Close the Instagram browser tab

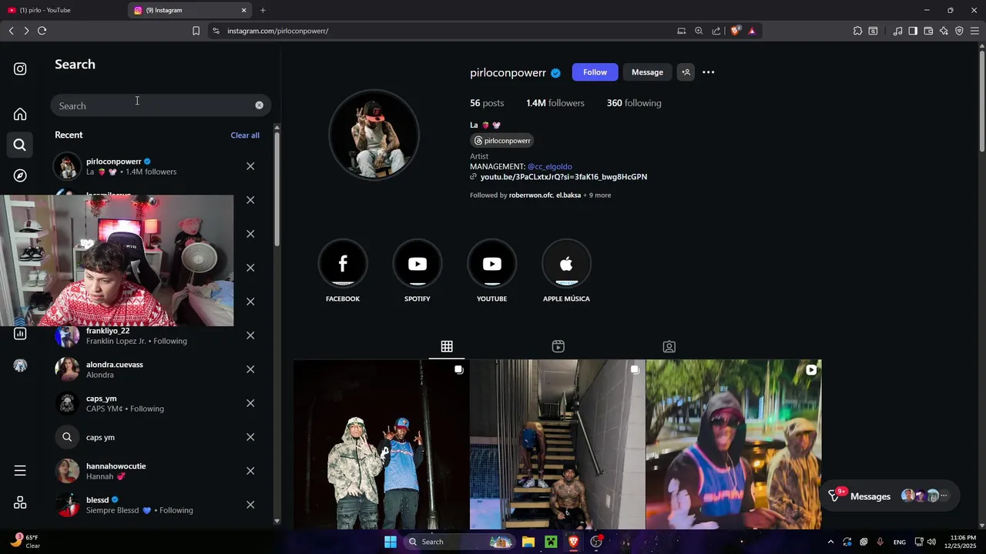244,10
